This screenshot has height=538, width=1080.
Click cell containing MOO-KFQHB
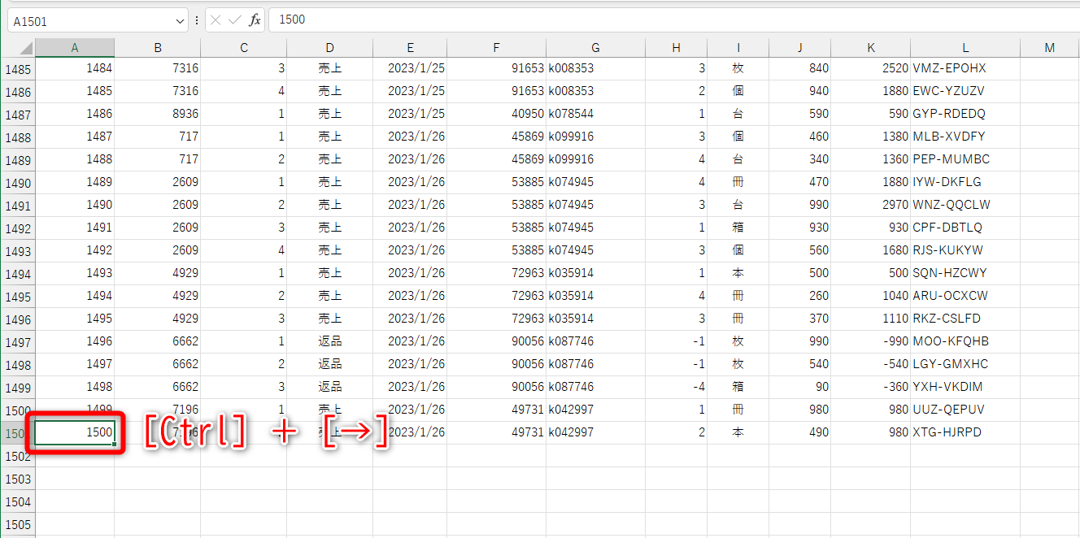pyautogui.click(x=965, y=341)
